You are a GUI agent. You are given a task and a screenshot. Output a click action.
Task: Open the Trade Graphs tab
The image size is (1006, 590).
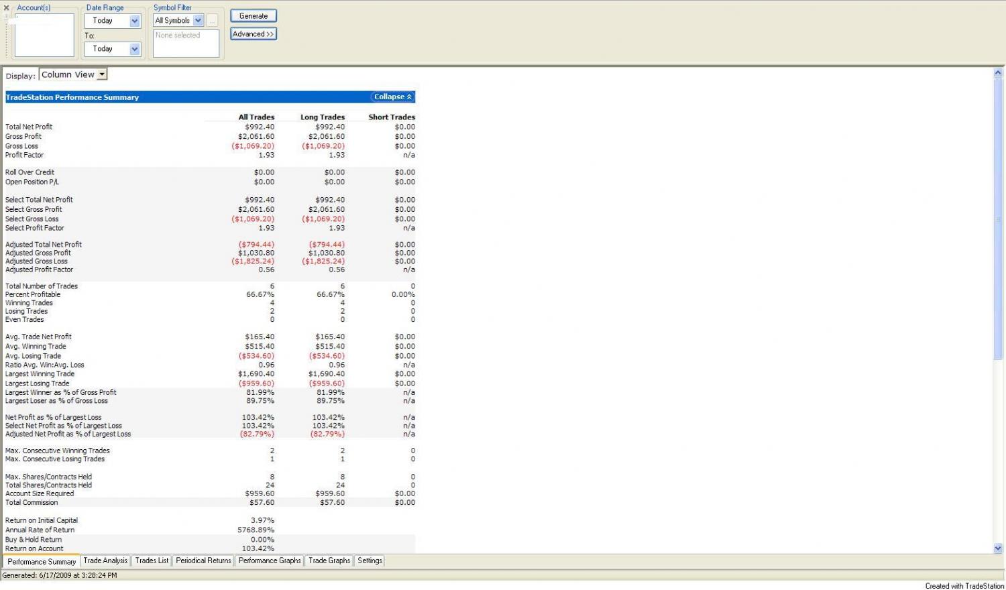click(x=329, y=560)
